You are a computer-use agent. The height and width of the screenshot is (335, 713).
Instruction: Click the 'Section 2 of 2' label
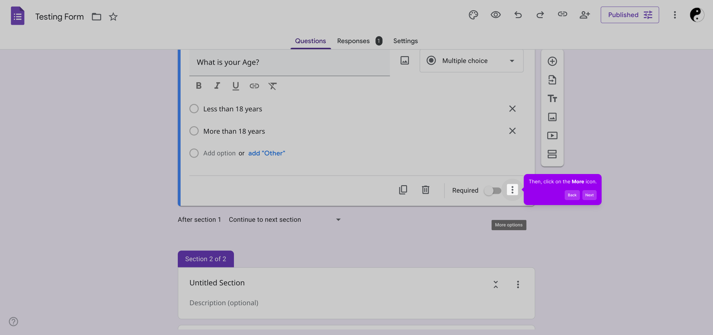pyautogui.click(x=206, y=259)
